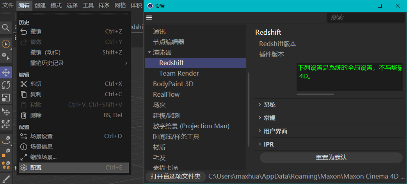
Task: Click the brush tool icon at toolbar bottom
Action: 6,179
